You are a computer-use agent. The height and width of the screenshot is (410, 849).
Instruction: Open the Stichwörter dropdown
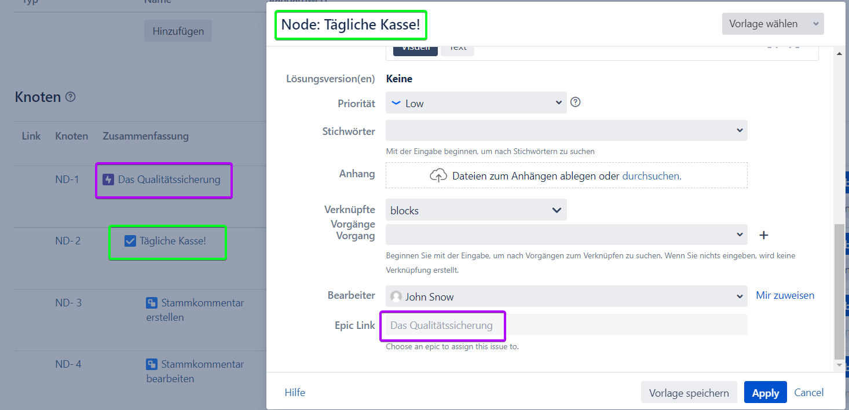coord(566,130)
